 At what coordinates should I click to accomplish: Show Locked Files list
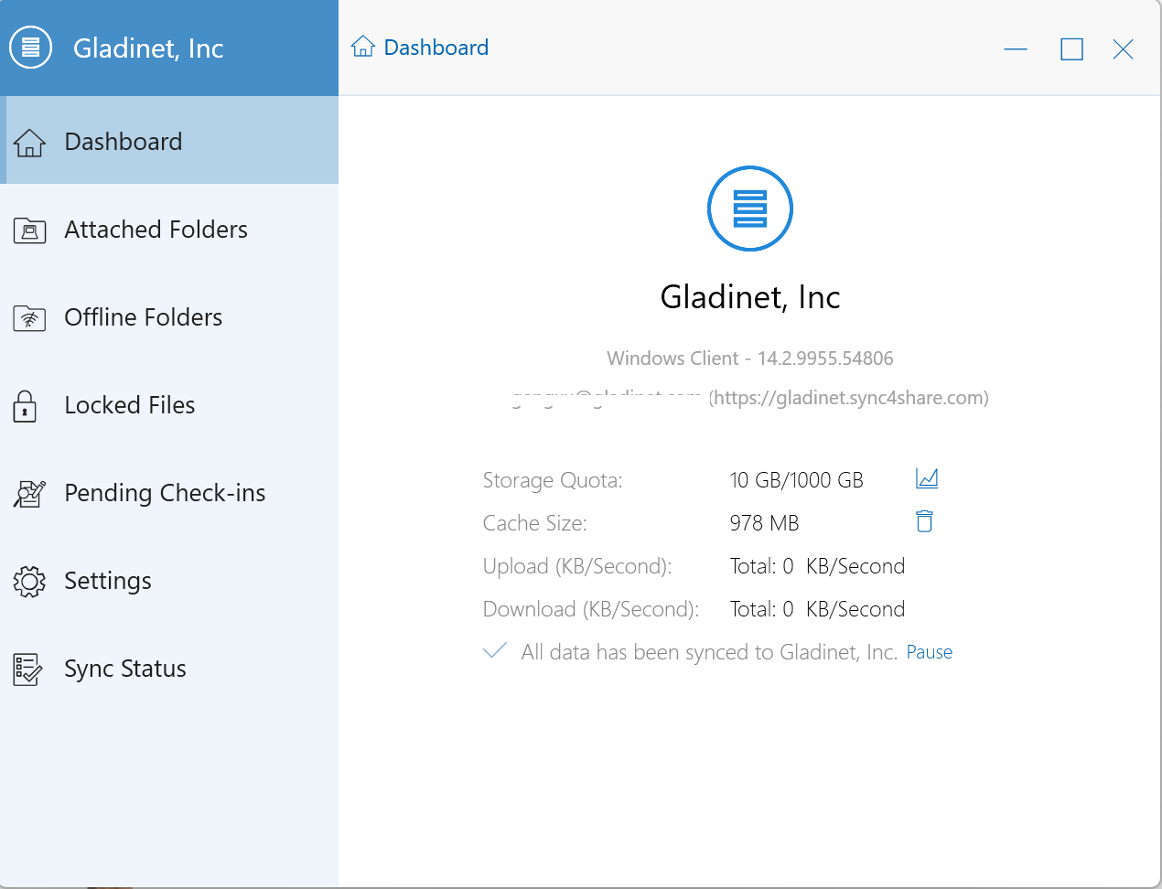tap(169, 404)
